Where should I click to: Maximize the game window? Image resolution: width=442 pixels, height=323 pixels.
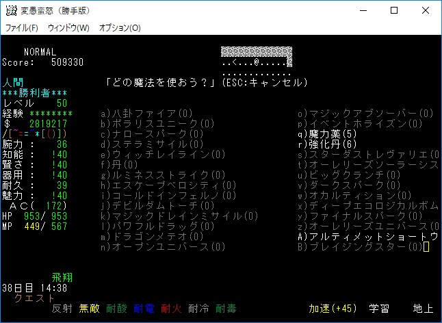[x=394, y=10]
